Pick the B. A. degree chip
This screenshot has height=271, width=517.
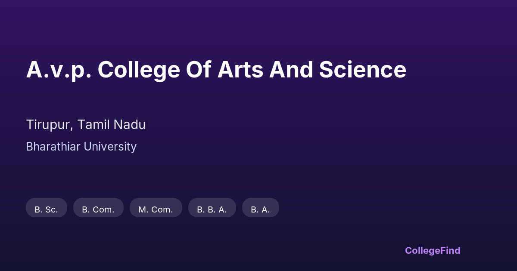(260, 208)
